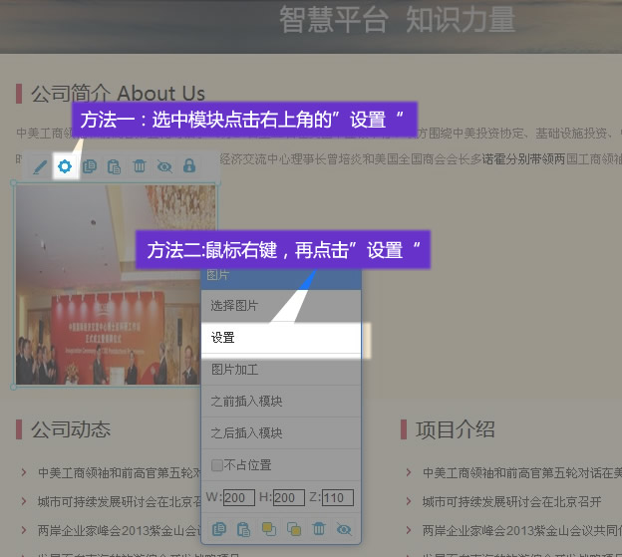
Task: Select 设置 in the context menu
Action: click(280, 338)
